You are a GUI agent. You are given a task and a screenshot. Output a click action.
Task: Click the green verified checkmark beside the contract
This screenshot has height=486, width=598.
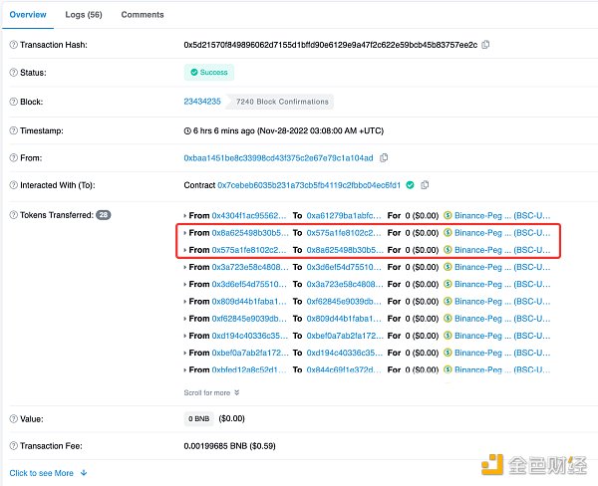[410, 185]
